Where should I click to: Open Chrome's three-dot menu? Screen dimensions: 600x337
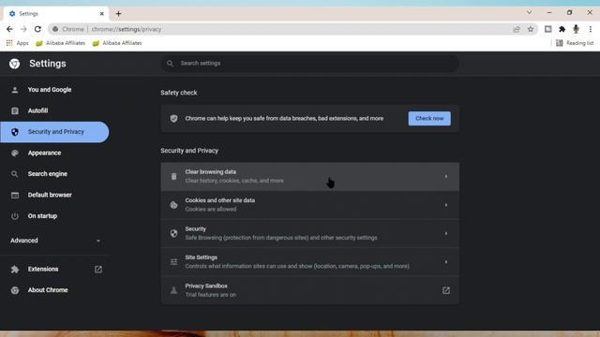tap(591, 29)
